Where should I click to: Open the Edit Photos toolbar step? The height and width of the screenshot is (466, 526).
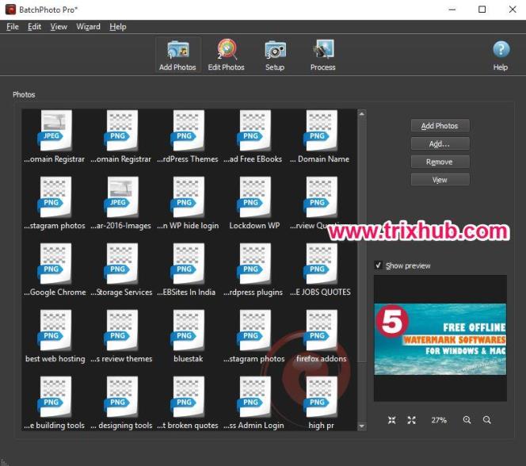(x=226, y=55)
